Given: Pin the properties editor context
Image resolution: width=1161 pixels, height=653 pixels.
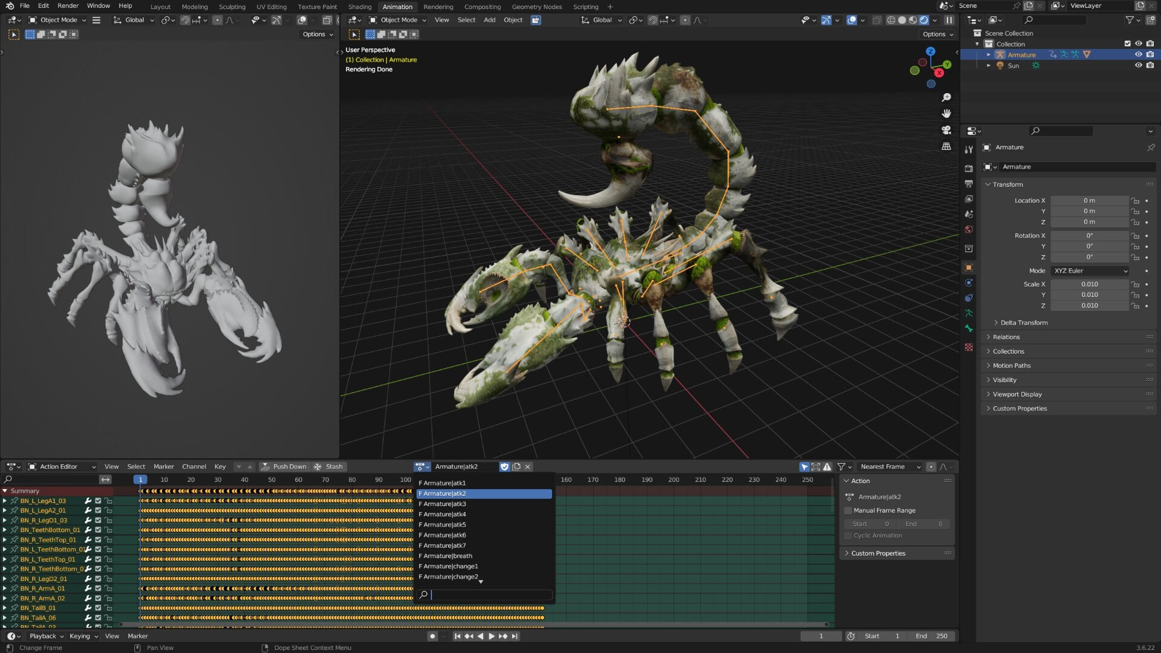Looking at the screenshot, I should click(x=1151, y=148).
